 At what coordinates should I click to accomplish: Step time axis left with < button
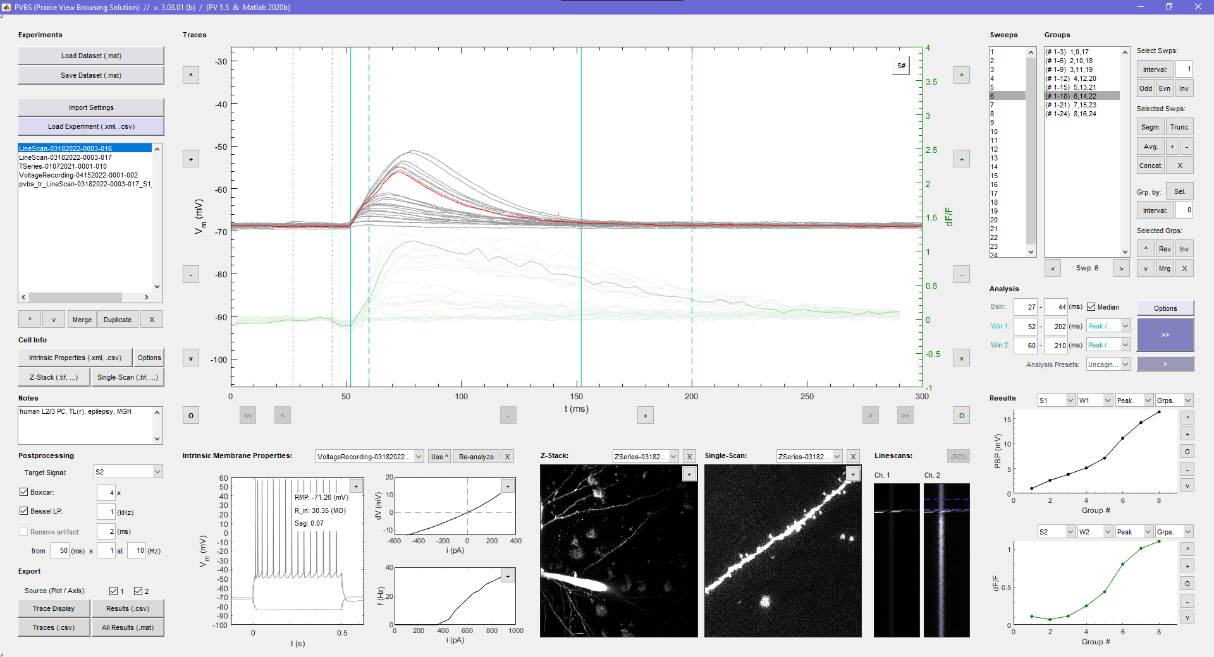(x=283, y=415)
